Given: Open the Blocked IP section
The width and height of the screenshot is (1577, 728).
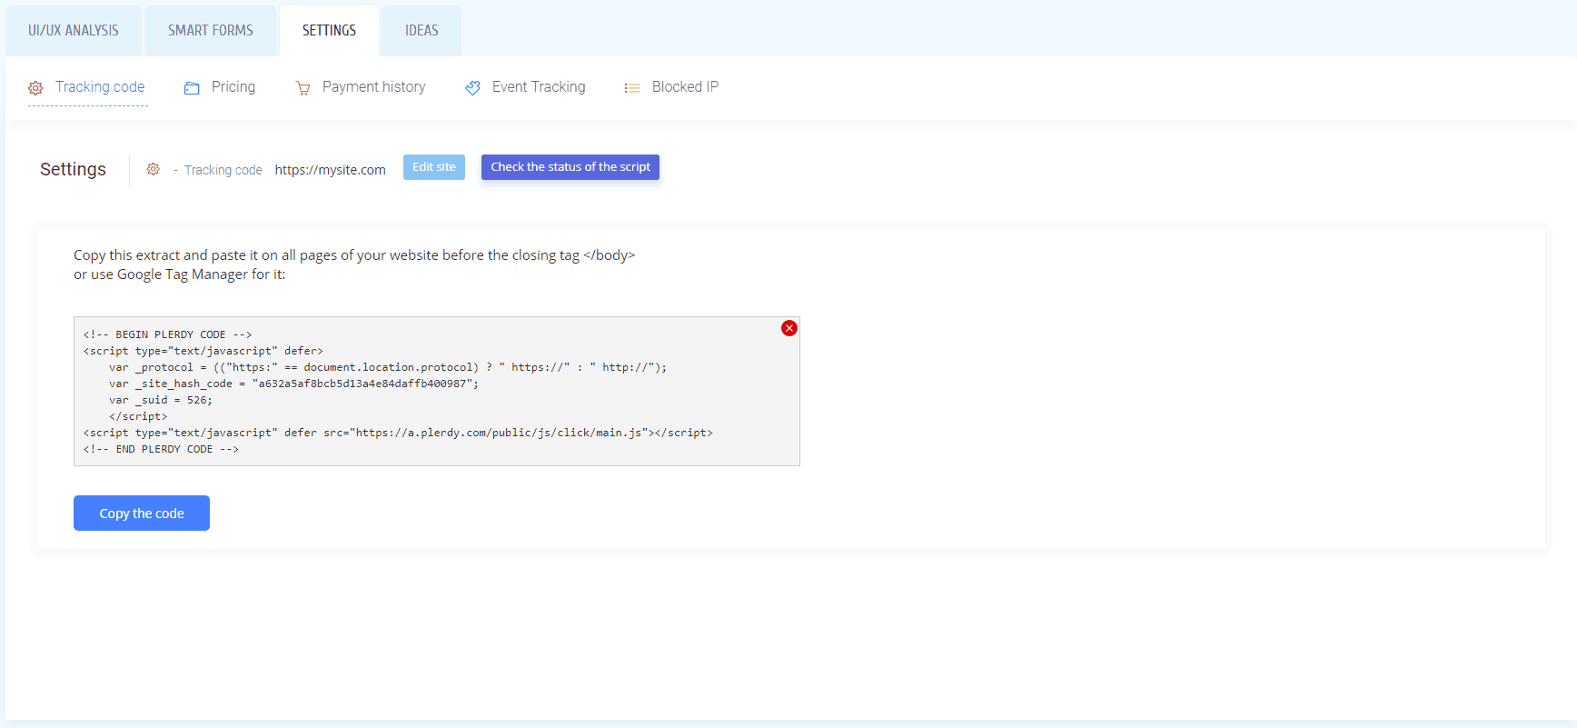Looking at the screenshot, I should (685, 87).
